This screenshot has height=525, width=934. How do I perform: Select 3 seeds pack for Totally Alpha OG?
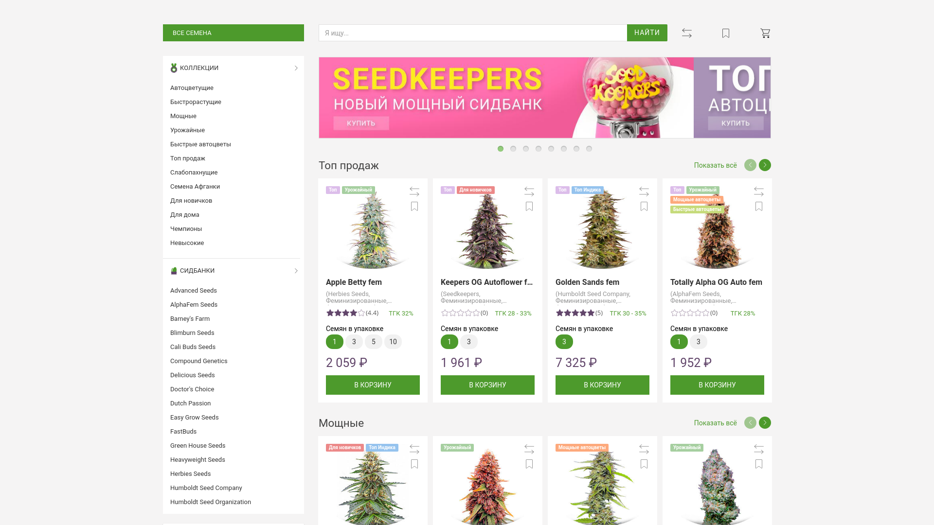[699, 342]
